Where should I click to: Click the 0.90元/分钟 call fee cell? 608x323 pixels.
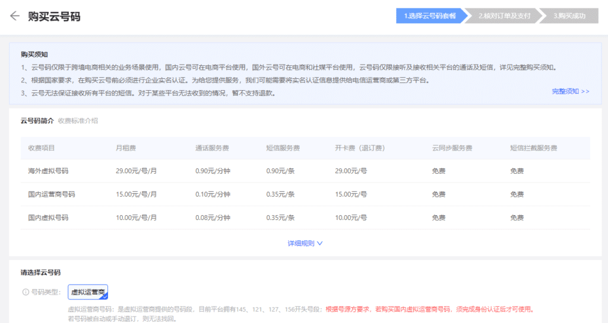pyautogui.click(x=213, y=171)
